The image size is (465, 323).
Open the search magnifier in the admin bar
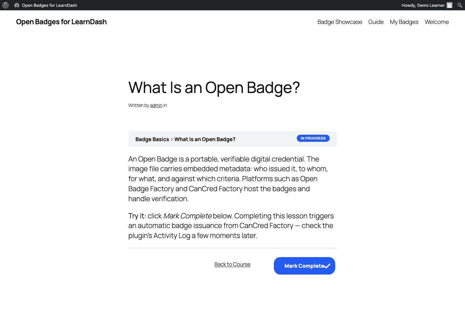[460, 5]
